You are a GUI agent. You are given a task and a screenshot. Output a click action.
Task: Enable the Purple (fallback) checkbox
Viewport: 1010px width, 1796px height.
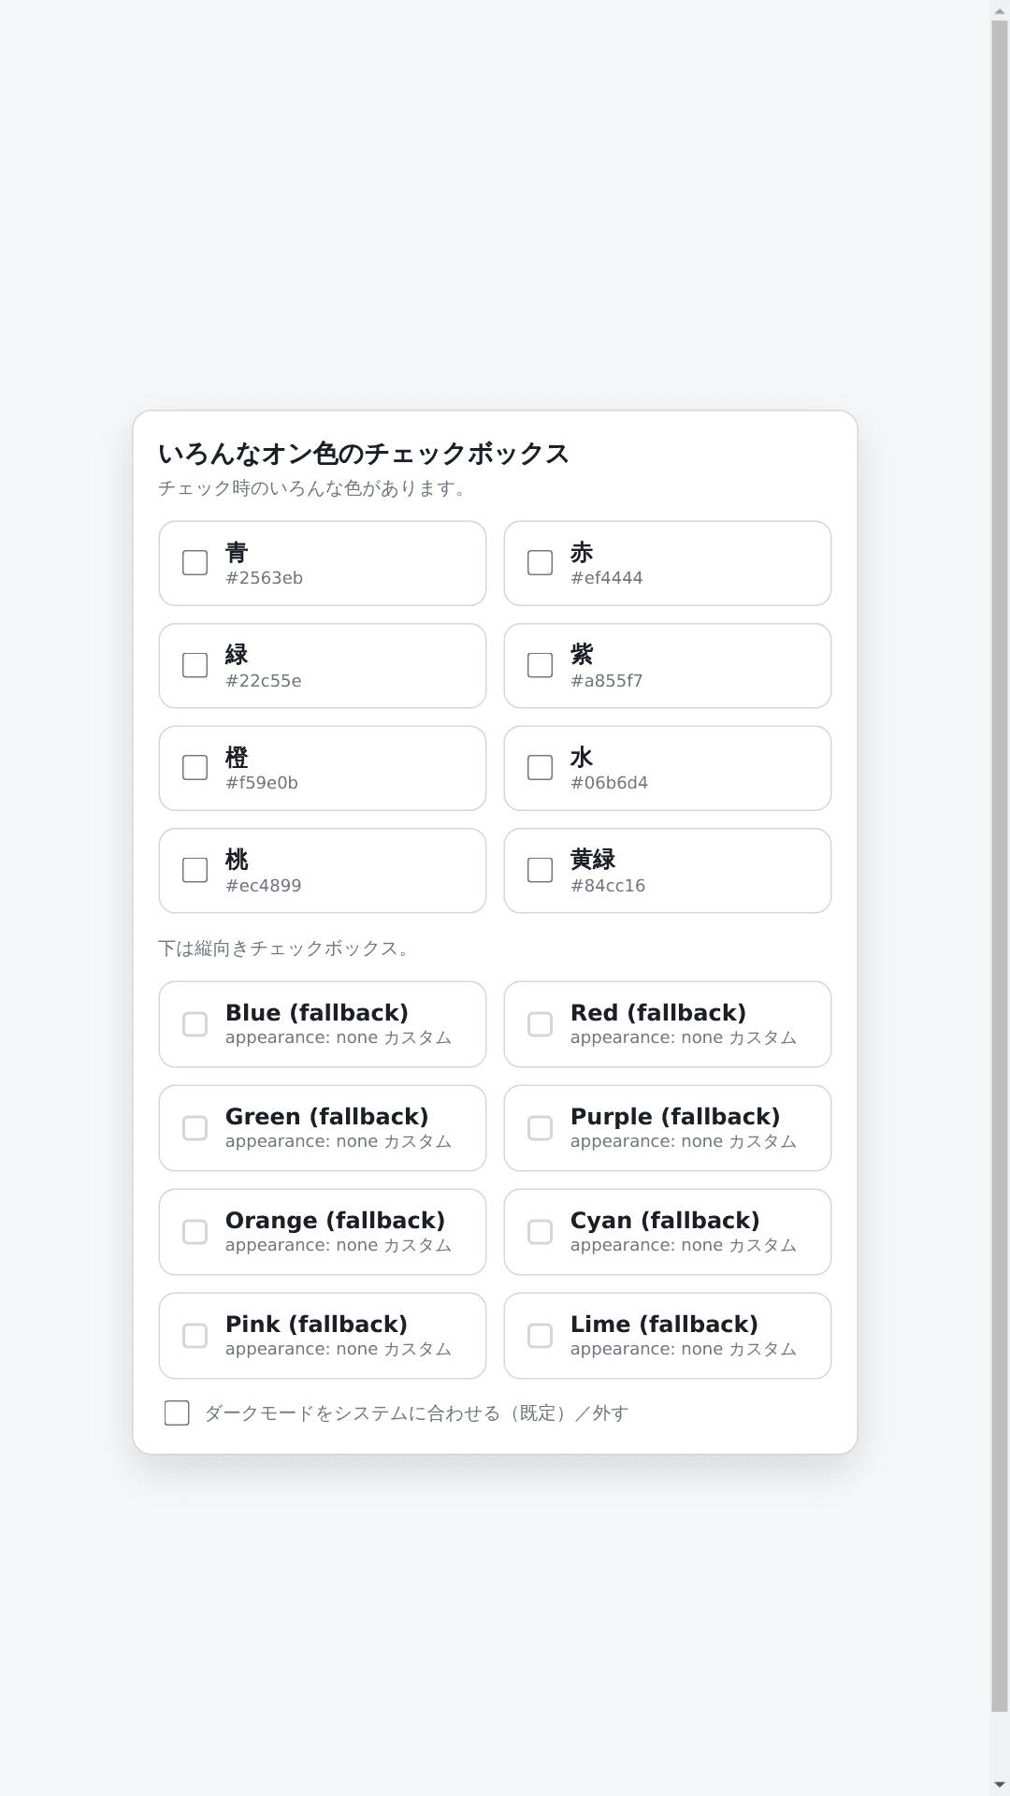coord(540,1128)
